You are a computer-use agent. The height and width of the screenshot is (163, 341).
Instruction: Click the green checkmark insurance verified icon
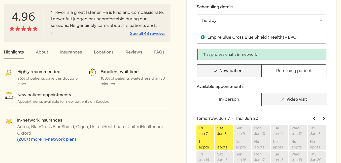click(x=203, y=37)
